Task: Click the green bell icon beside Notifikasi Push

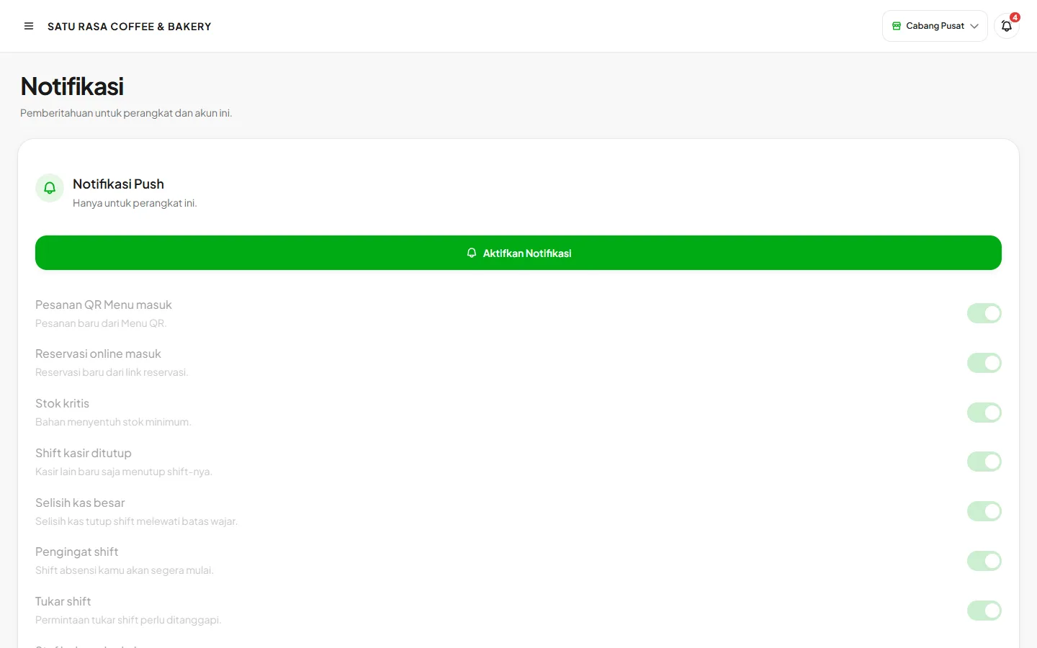Action: pos(50,188)
